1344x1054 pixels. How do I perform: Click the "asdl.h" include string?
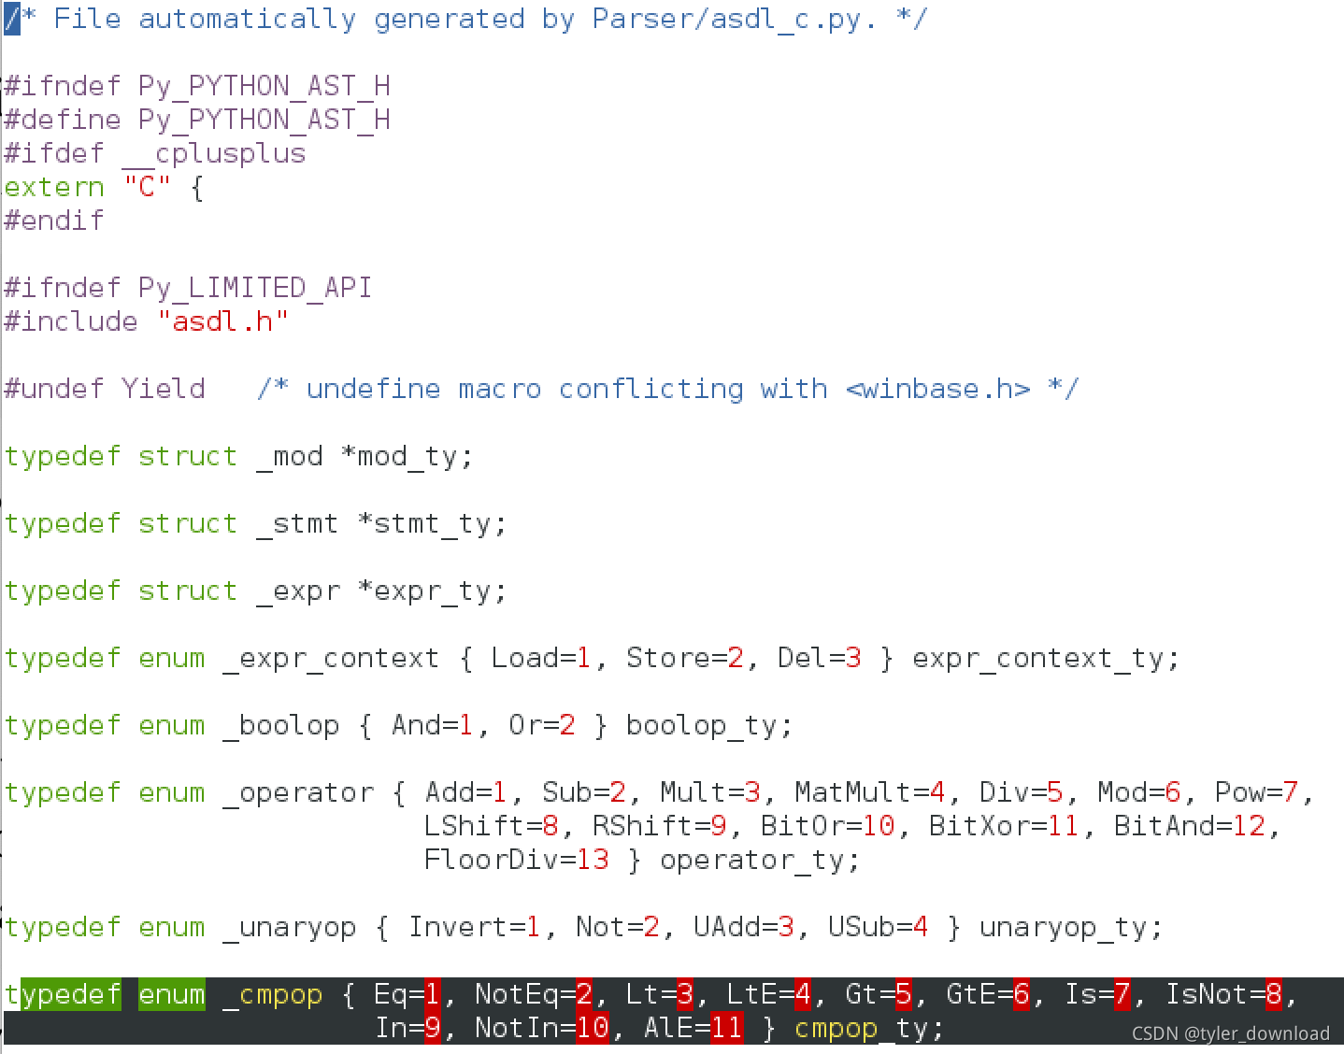click(222, 322)
